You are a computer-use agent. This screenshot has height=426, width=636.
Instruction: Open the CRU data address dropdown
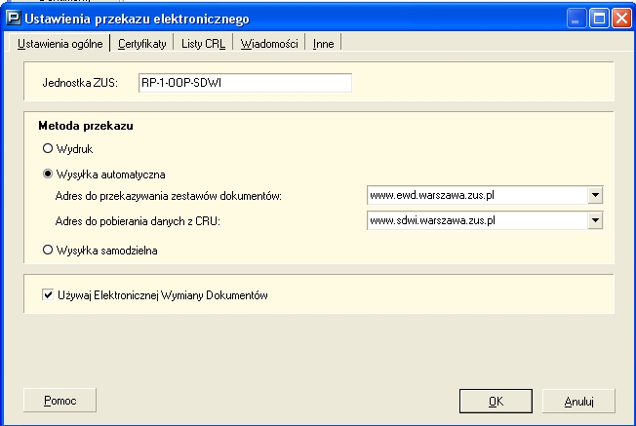pos(595,220)
